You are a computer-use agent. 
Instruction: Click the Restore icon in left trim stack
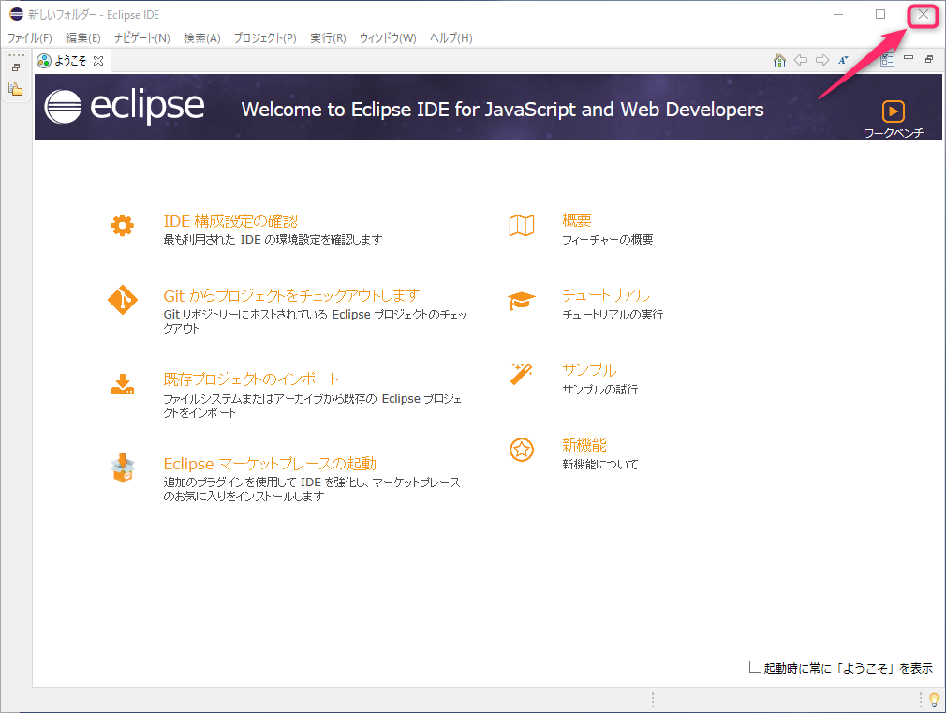16,67
